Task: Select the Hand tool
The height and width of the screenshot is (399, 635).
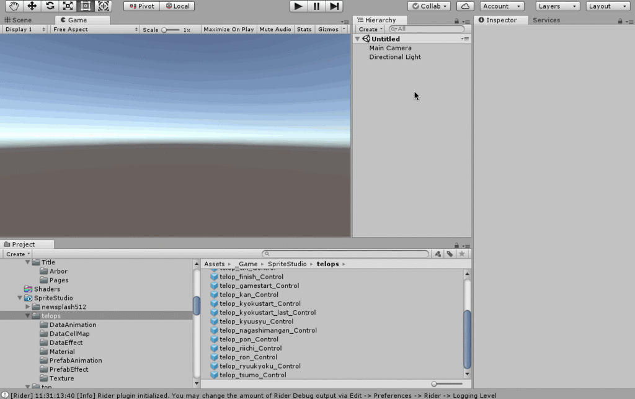Action: click(14, 6)
